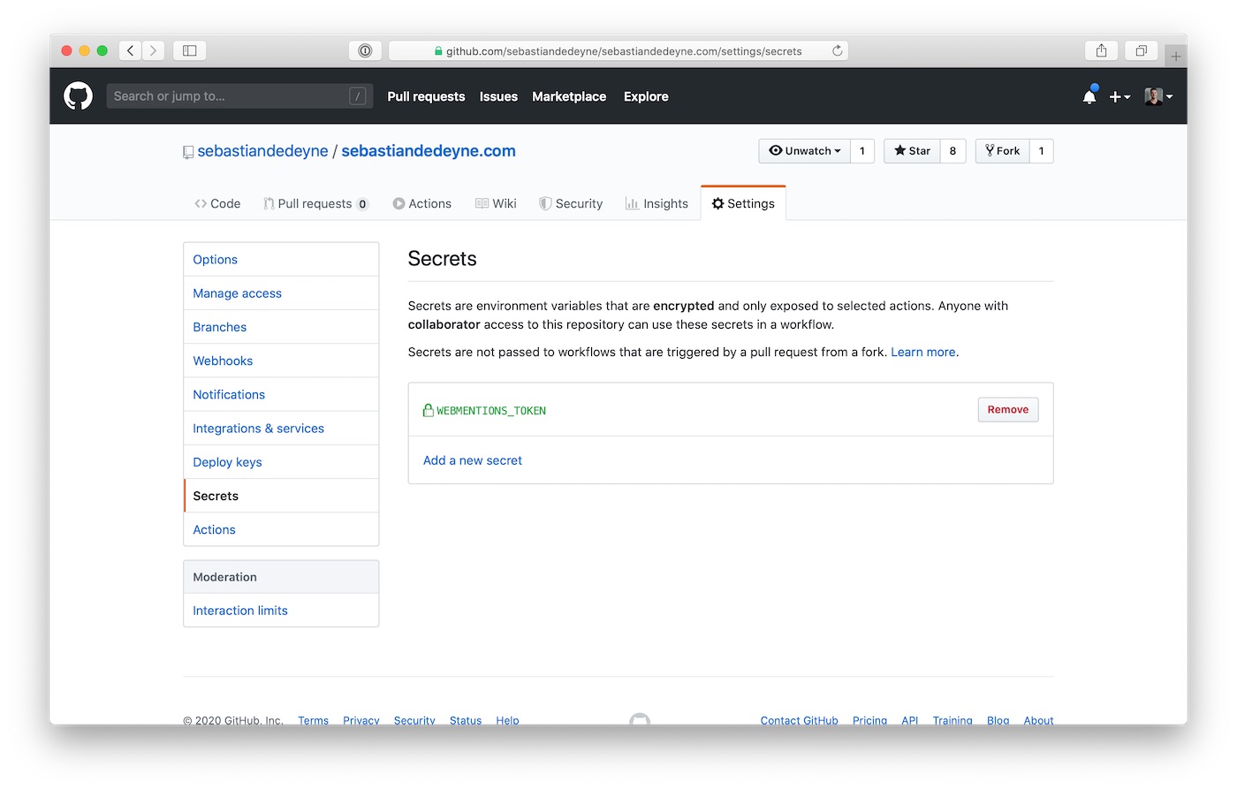Image resolution: width=1237 pixels, height=790 pixels.
Task: Open a new Safari tab
Action: [x=1175, y=56]
